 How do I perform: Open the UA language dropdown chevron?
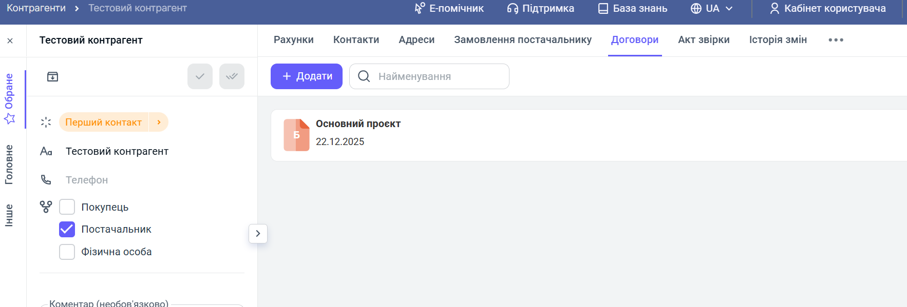click(729, 8)
